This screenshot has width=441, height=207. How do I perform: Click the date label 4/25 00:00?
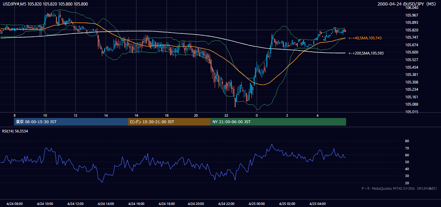(x=257, y=204)
